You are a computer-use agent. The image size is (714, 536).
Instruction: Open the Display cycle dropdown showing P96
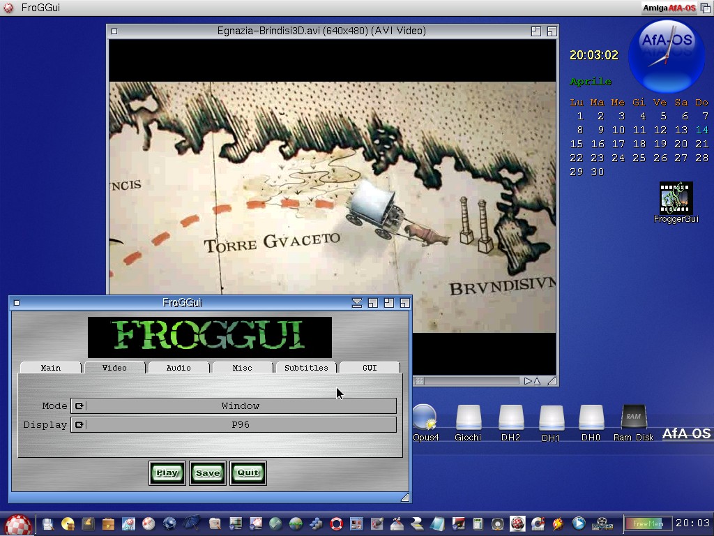click(234, 425)
